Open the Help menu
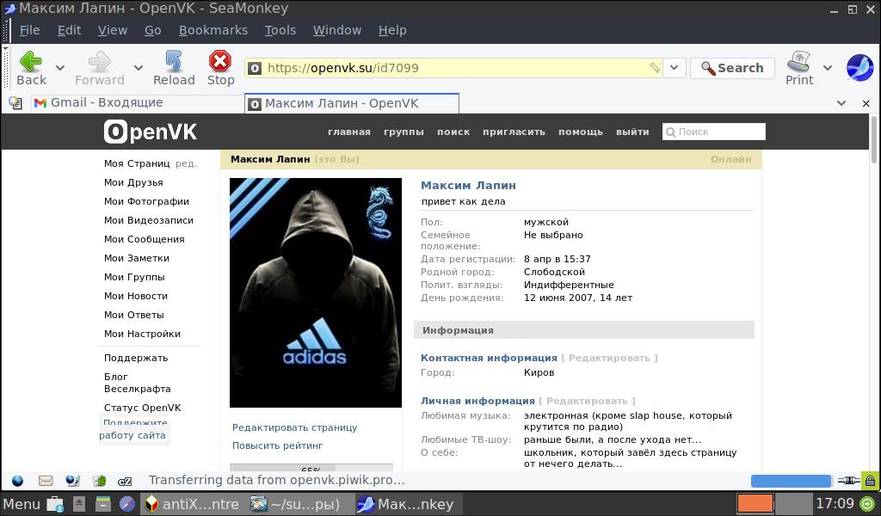The image size is (881, 516). 392,30
